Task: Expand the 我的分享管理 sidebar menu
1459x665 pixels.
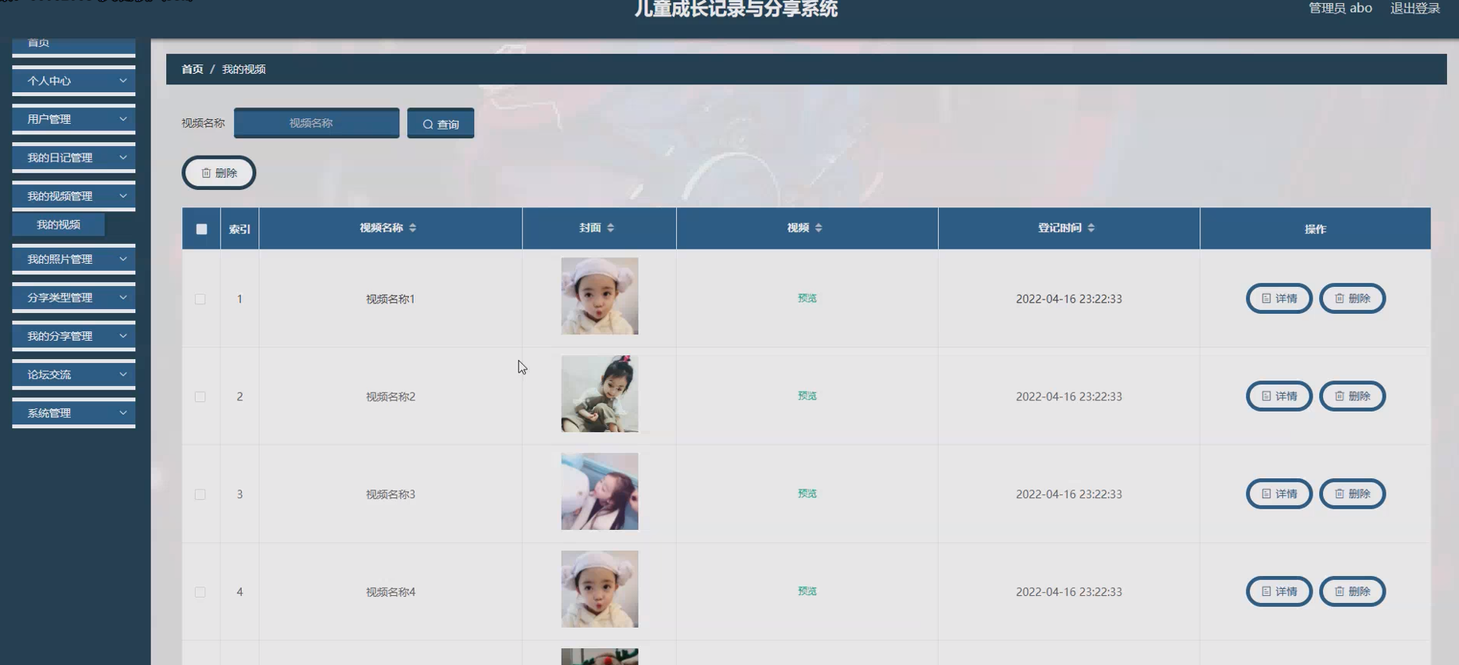Action: pyautogui.click(x=73, y=336)
